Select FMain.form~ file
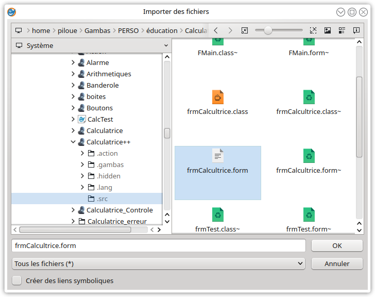Screen dimensions: 375x297 coord(309,53)
